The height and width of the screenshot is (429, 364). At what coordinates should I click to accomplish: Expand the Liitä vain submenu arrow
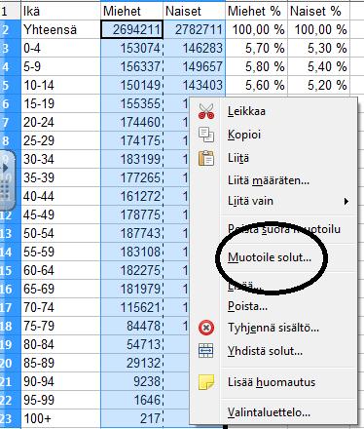346,201
